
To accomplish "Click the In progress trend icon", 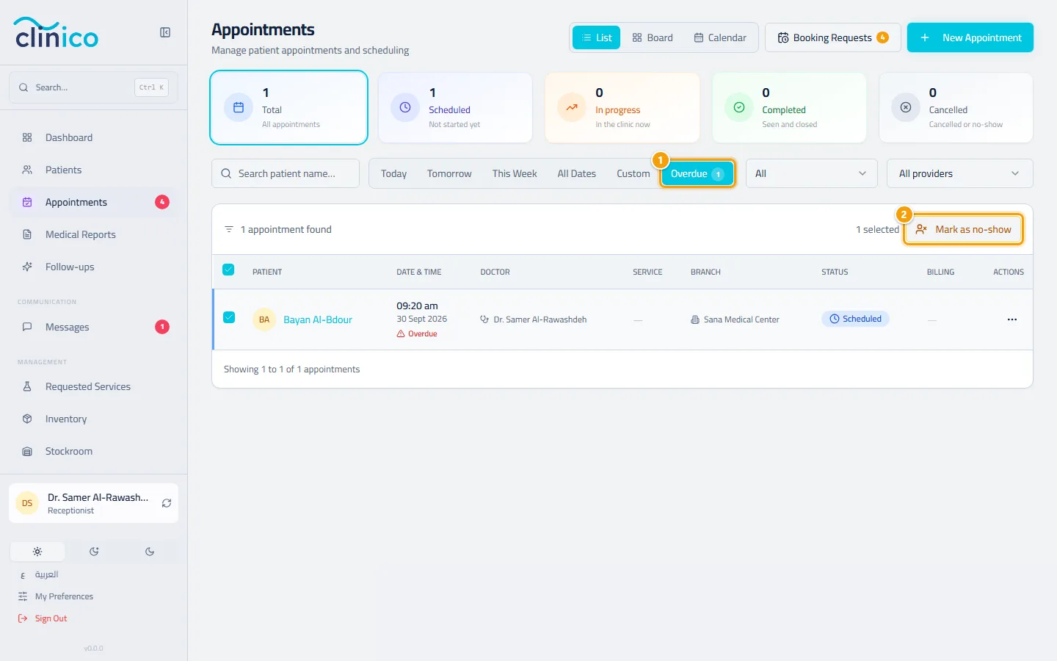I will [572, 107].
